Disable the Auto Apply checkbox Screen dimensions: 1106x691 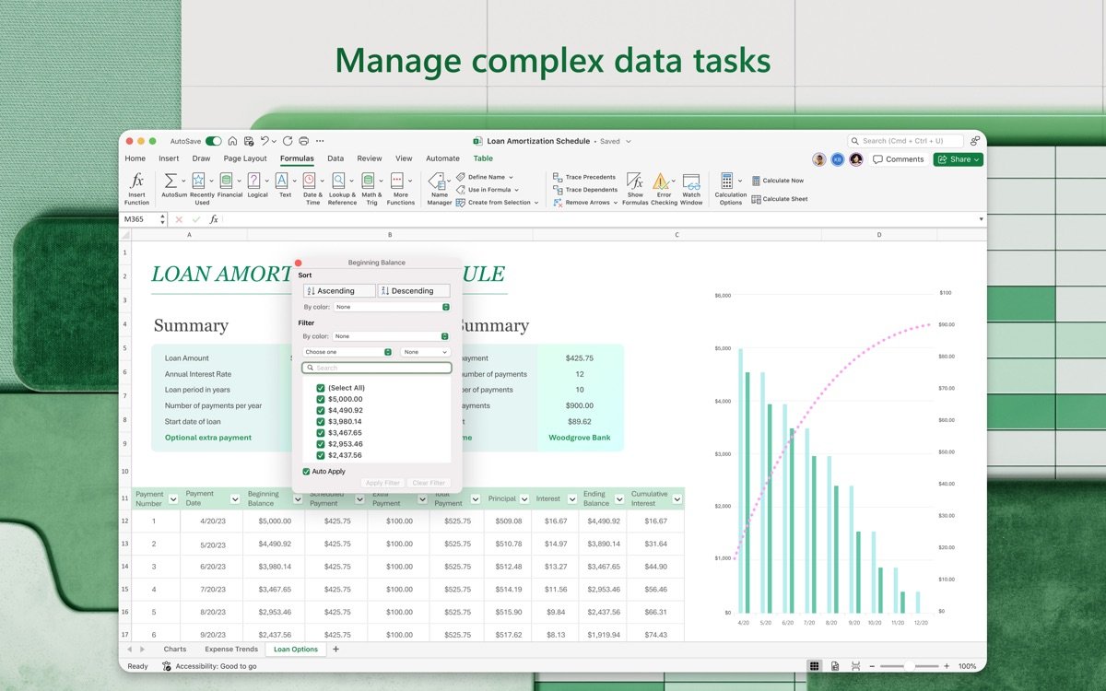point(306,472)
